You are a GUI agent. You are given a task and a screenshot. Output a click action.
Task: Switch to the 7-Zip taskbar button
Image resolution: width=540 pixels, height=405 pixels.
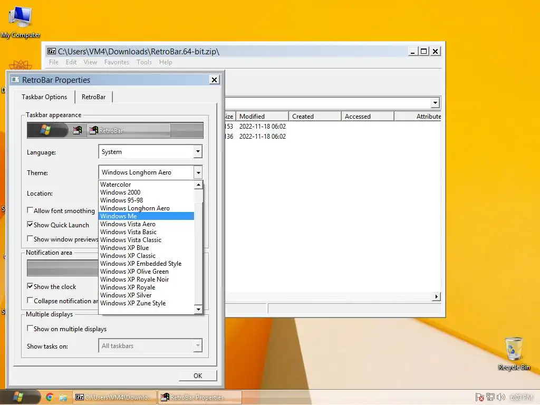pyautogui.click(x=114, y=398)
